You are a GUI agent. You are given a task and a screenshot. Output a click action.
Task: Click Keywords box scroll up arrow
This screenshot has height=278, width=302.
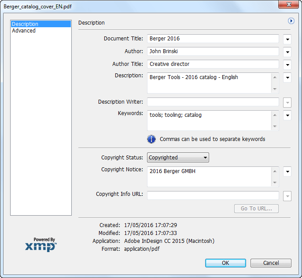coord(275,115)
